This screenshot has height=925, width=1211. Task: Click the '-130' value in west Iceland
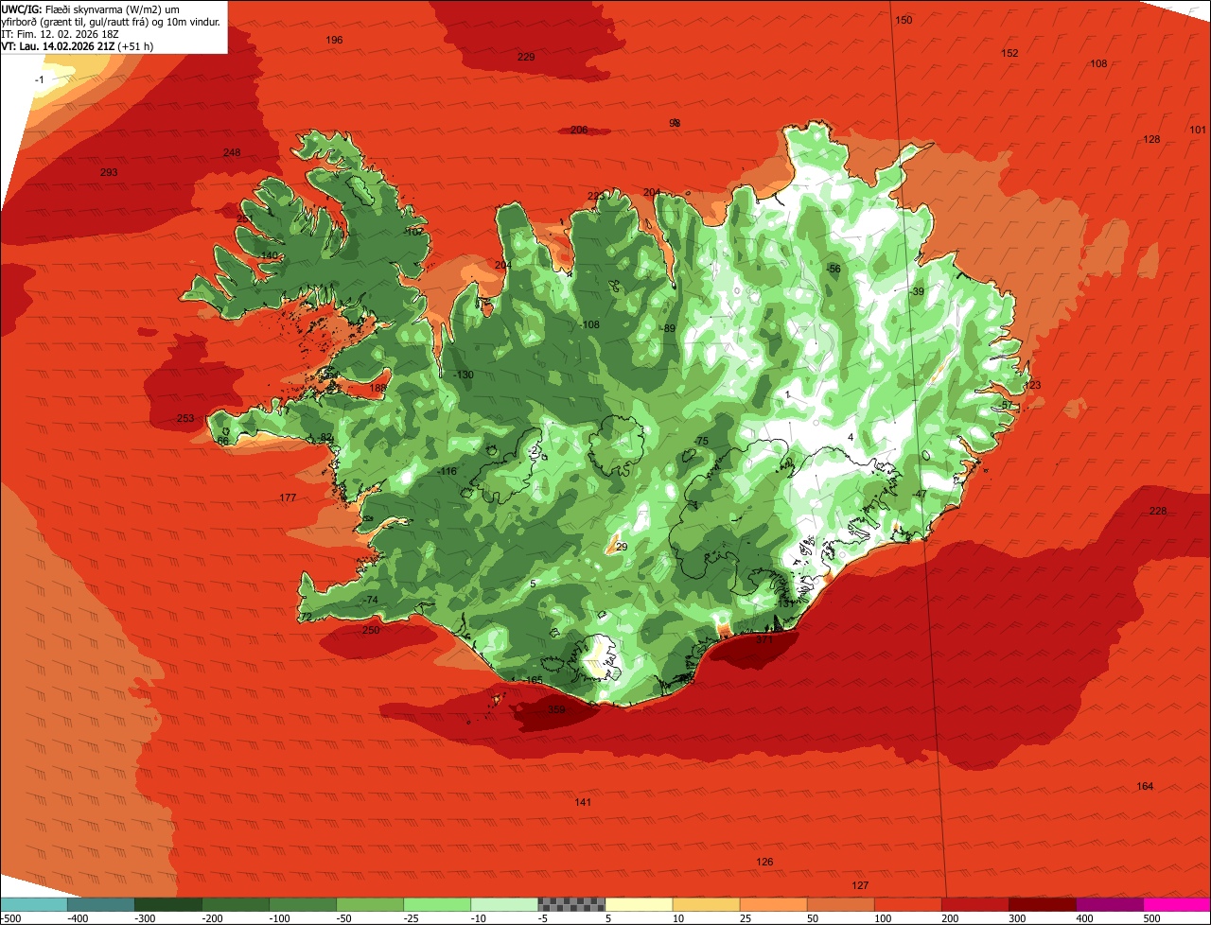tap(463, 375)
